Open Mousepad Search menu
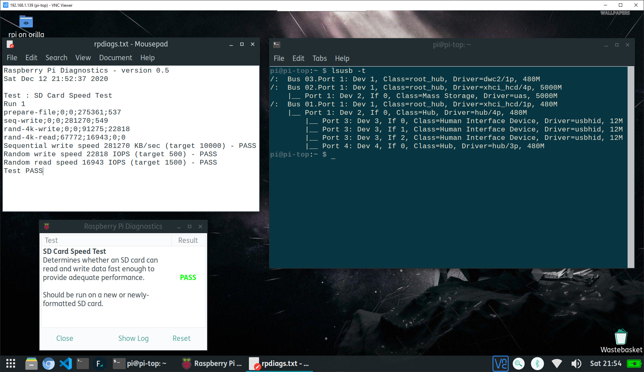644x372 pixels. pos(56,58)
